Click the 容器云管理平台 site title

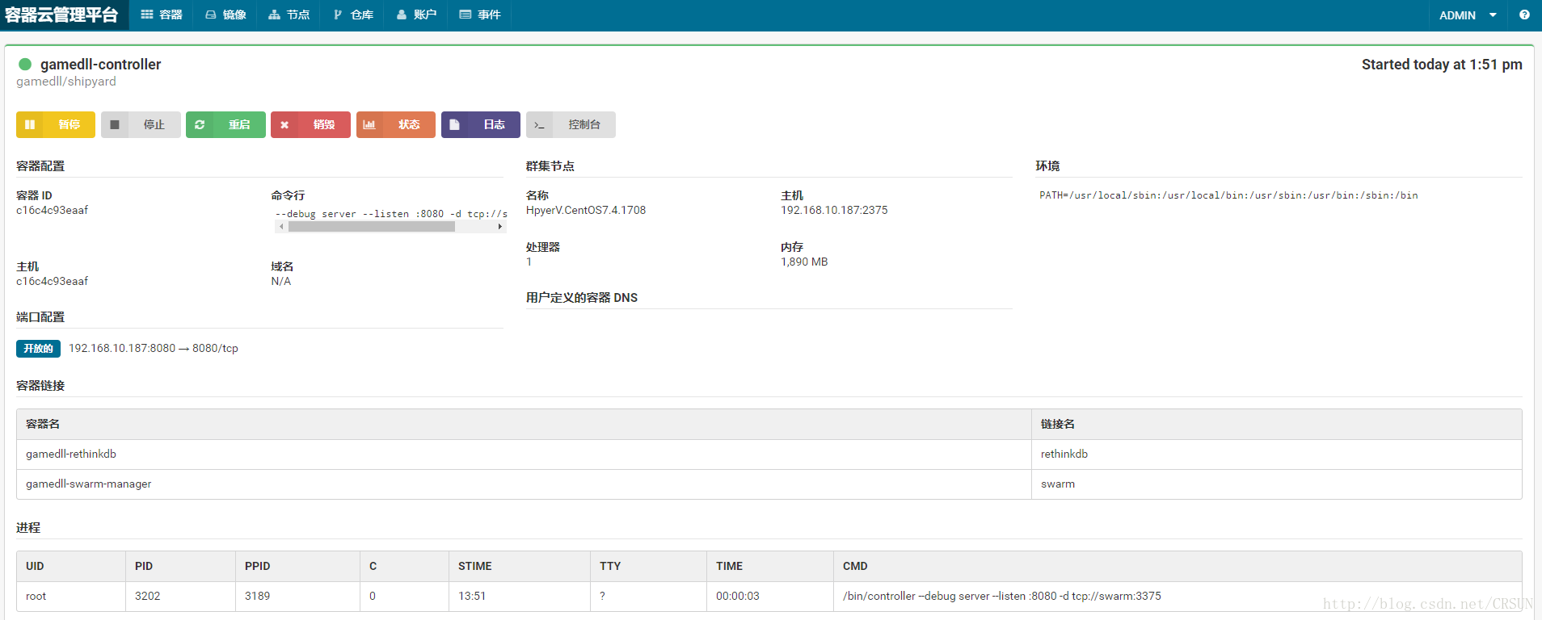(62, 15)
